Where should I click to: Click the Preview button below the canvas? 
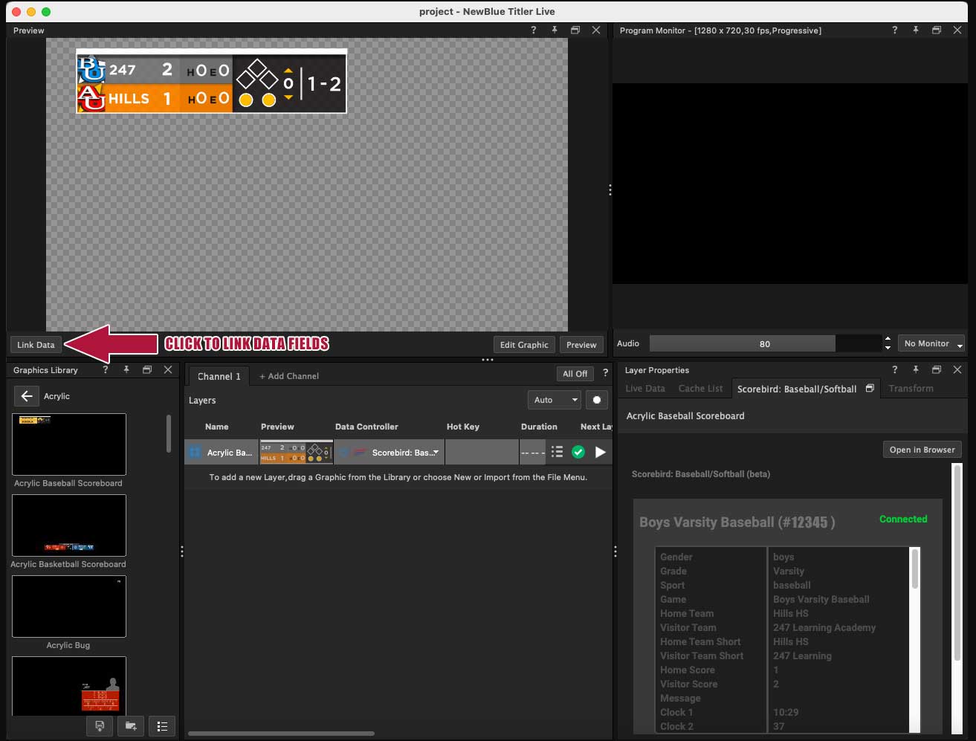coord(581,345)
